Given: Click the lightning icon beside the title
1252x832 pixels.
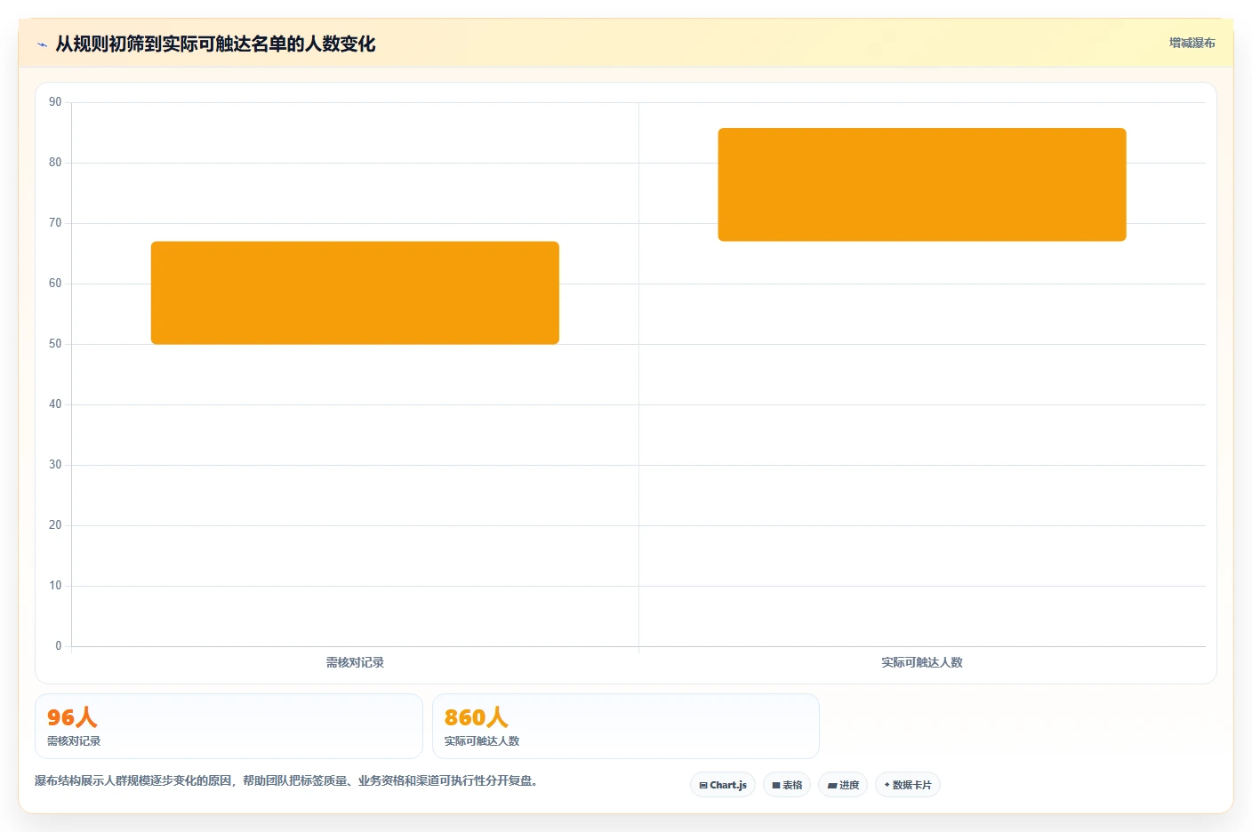Looking at the screenshot, I should (x=42, y=44).
